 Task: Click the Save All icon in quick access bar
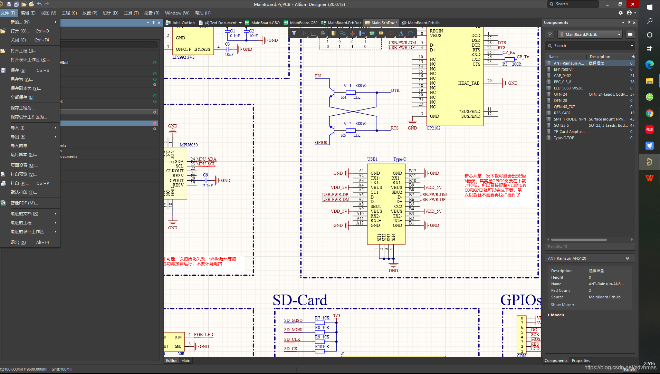coord(16,4)
